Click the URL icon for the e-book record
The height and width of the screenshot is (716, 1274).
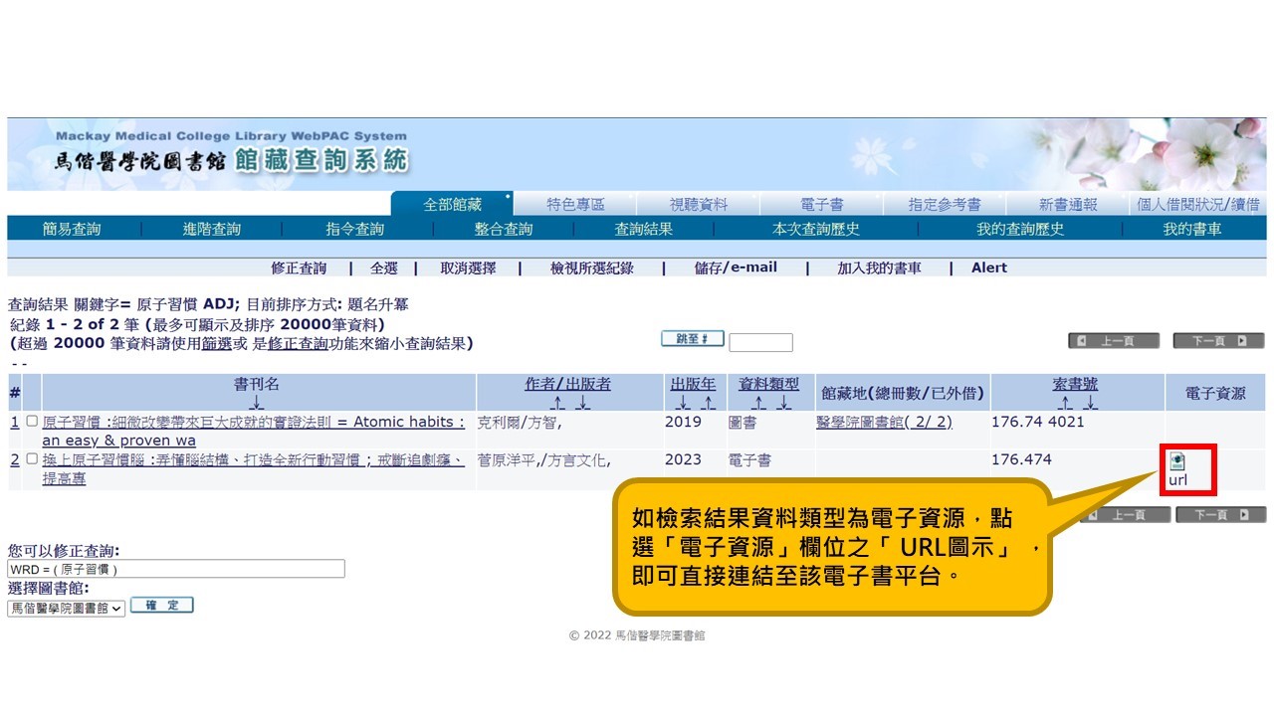coord(1177,461)
